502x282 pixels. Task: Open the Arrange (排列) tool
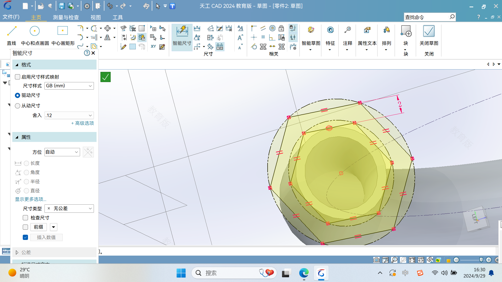click(x=386, y=36)
